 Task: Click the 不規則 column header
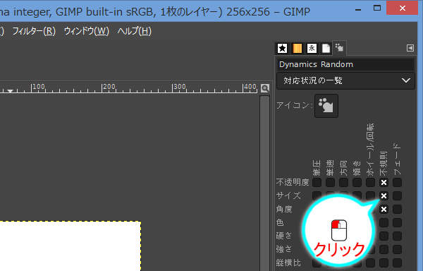tap(384, 163)
